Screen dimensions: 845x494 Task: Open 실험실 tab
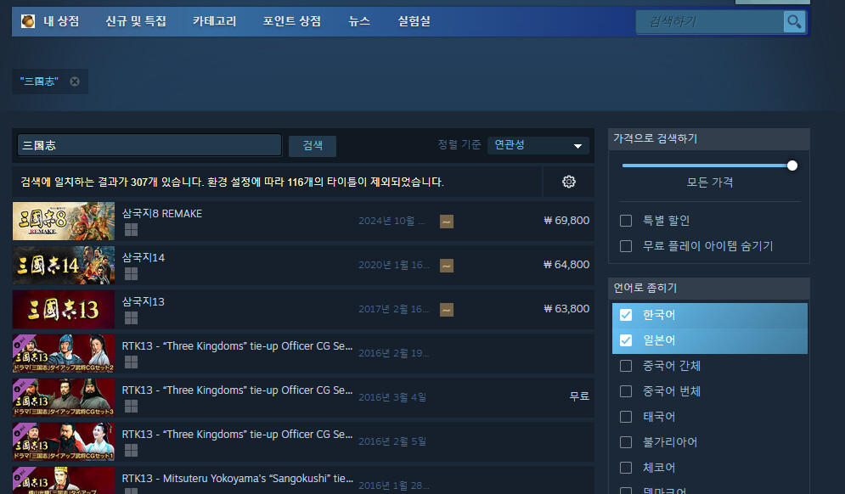(414, 21)
